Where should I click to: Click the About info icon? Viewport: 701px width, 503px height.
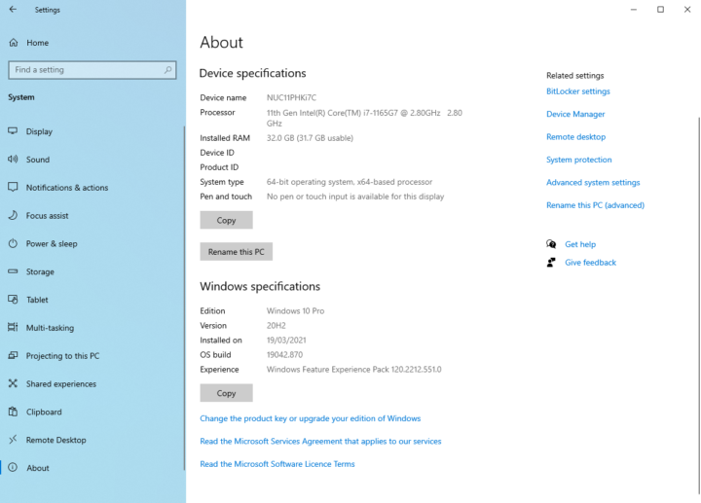pyautogui.click(x=13, y=468)
